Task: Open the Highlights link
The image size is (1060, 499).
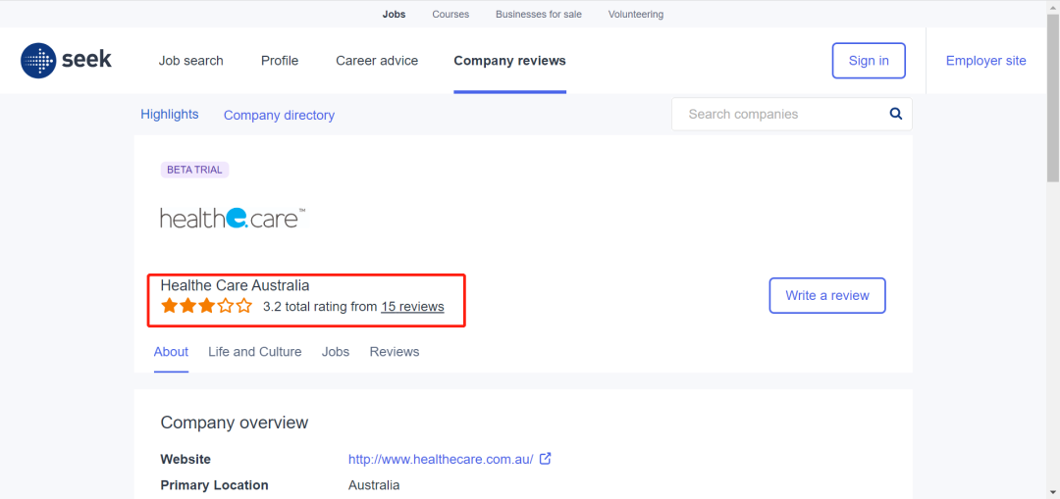Action: coord(170,114)
